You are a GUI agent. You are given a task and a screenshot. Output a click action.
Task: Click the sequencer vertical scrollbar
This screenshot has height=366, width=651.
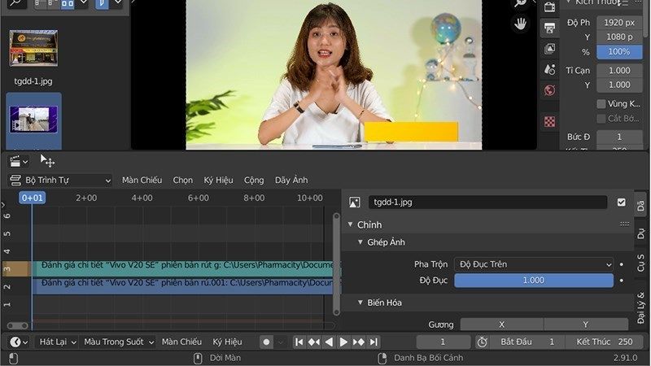(336, 264)
